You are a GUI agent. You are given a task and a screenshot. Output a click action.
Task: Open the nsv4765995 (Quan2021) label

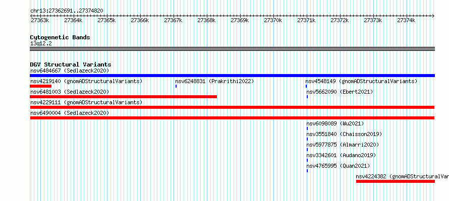coord(338,166)
